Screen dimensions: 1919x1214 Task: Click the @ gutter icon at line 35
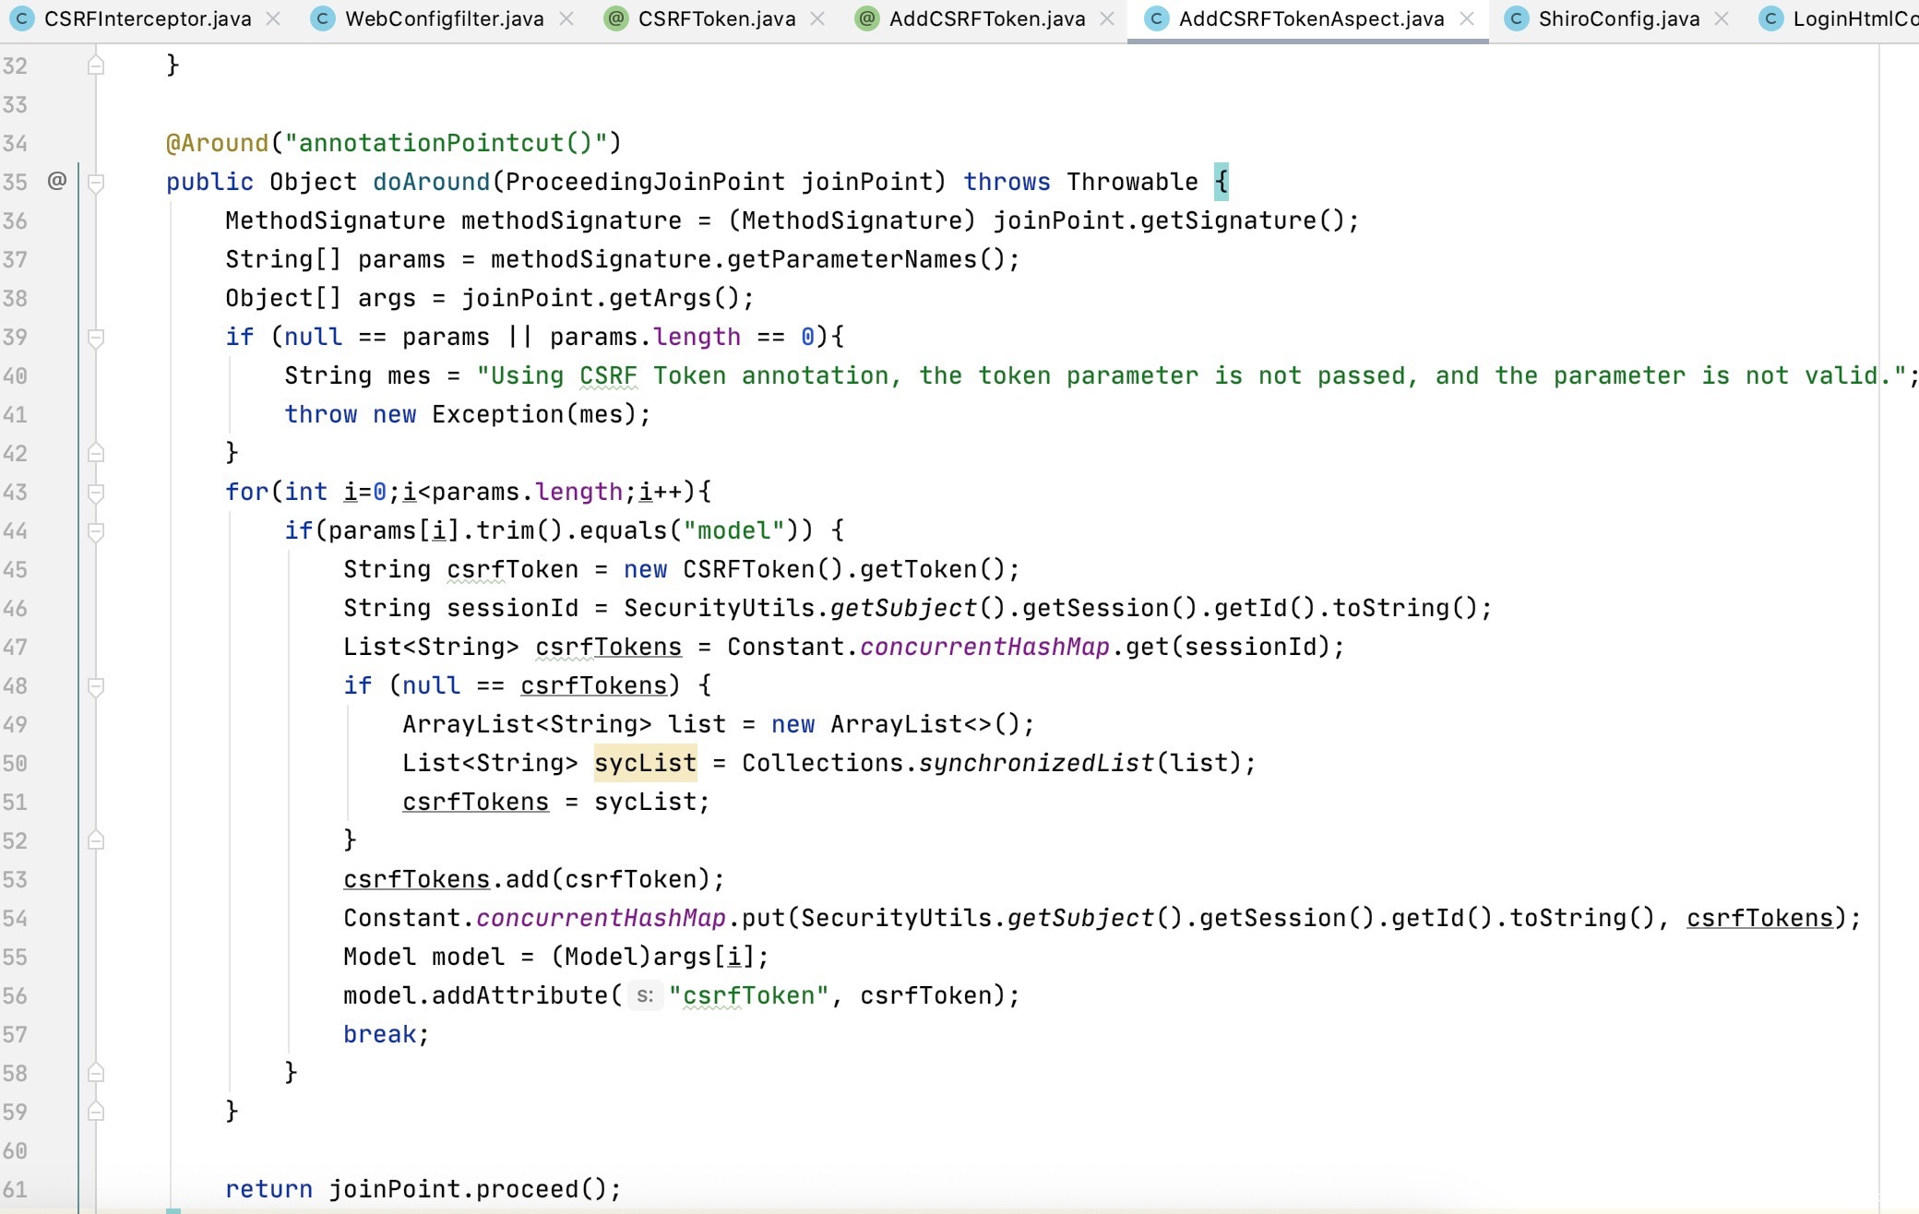(x=57, y=181)
